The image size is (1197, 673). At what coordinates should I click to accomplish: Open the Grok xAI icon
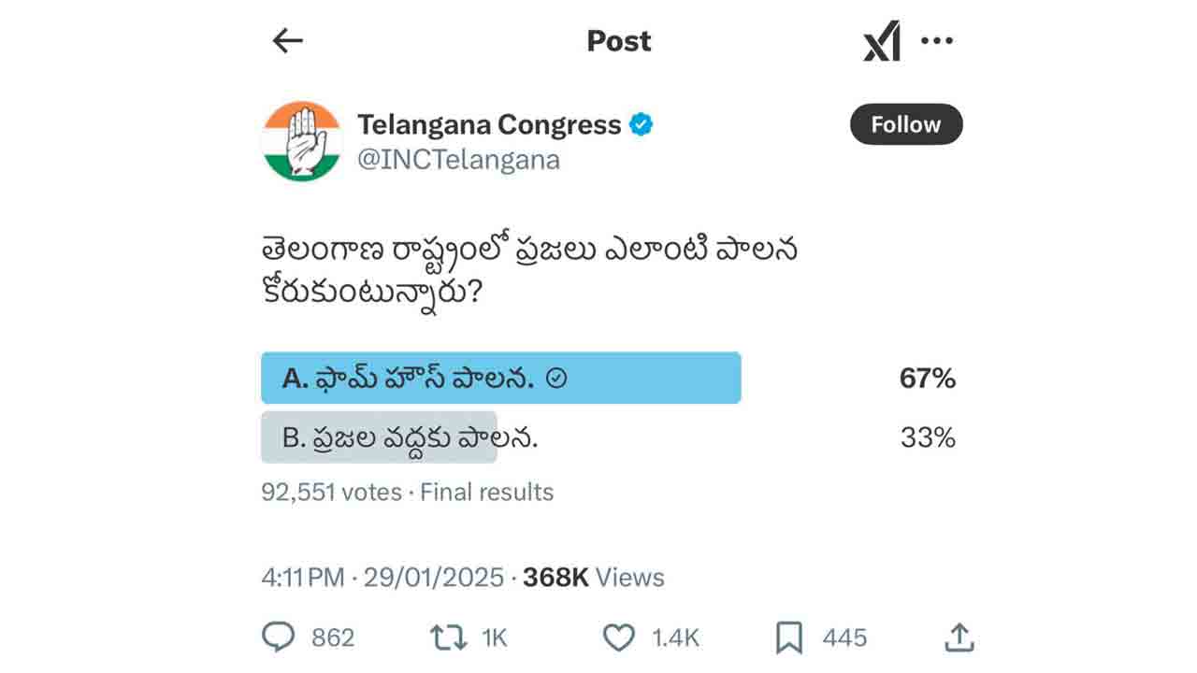881,41
